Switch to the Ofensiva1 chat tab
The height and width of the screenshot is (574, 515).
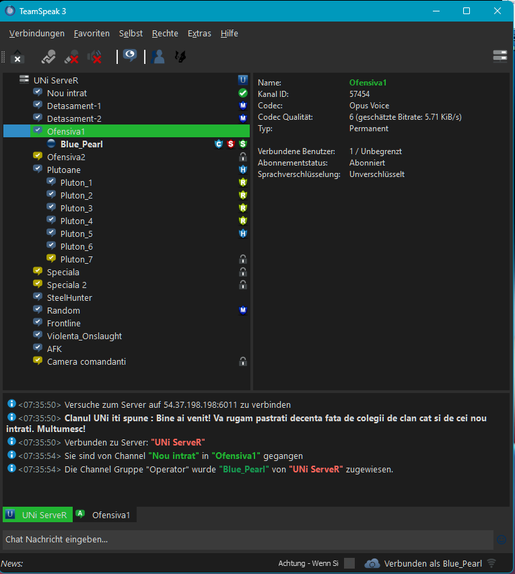click(x=105, y=515)
